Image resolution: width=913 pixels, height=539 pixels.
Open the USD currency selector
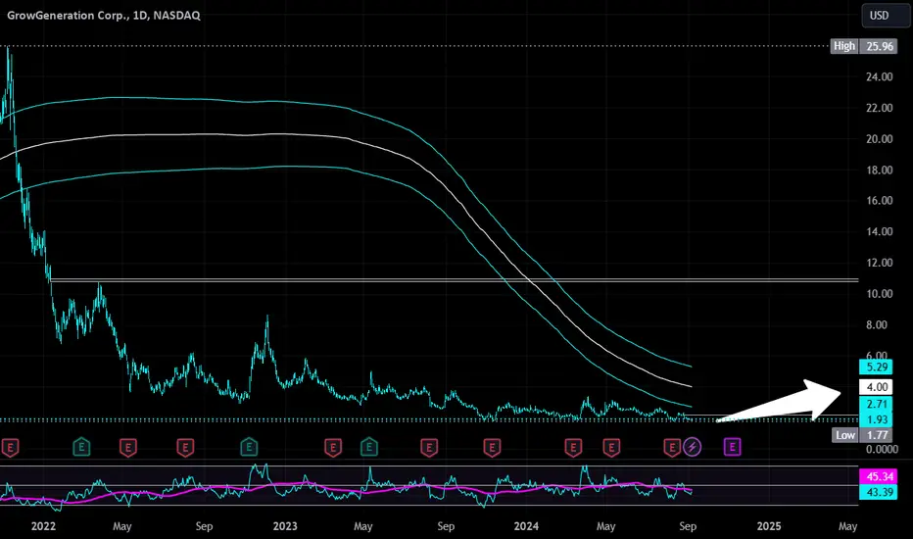[880, 16]
